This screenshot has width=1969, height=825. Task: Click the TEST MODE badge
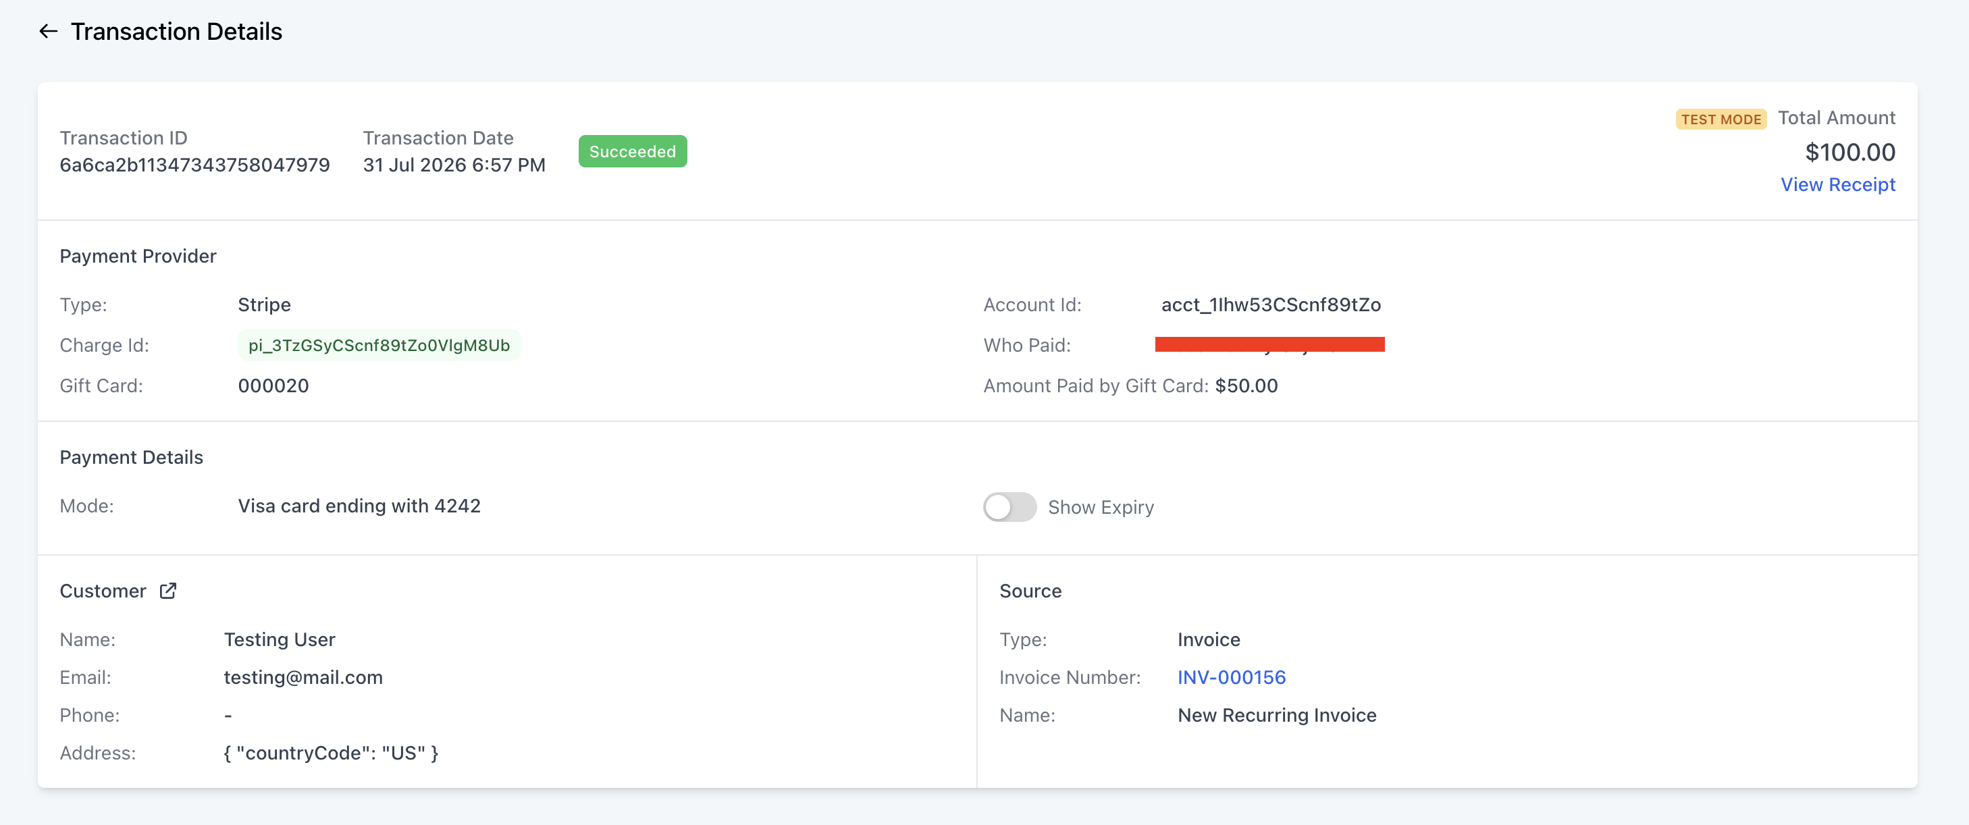pyautogui.click(x=1721, y=119)
